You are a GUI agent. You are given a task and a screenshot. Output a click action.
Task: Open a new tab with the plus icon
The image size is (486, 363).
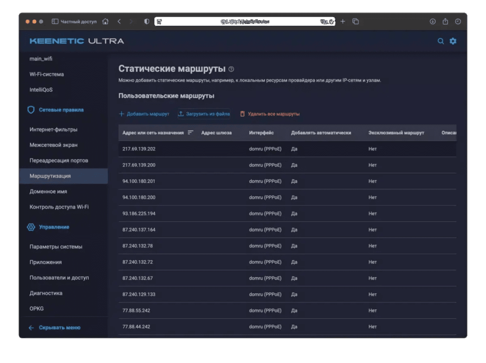click(343, 21)
